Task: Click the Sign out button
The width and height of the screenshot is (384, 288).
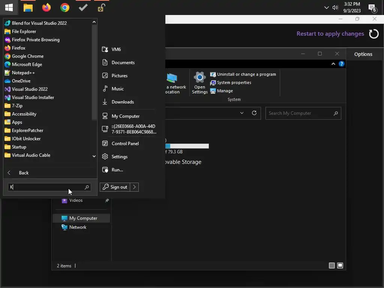Action: coord(115,187)
